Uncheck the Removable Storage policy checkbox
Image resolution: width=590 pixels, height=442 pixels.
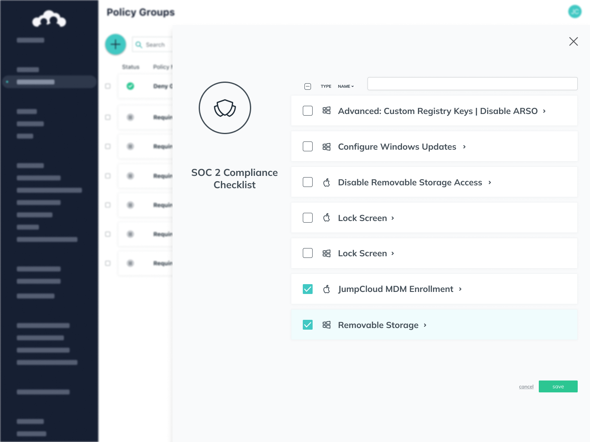[x=308, y=325]
